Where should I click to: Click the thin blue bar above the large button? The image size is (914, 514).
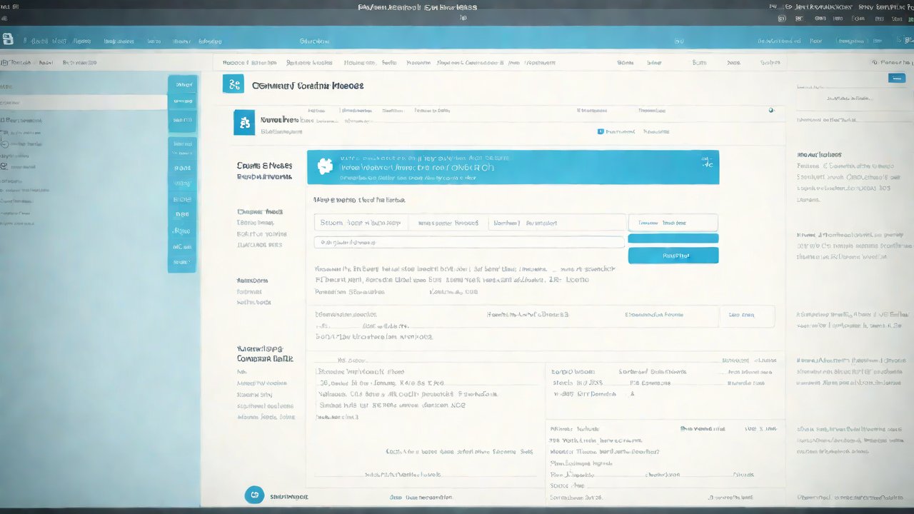pyautogui.click(x=673, y=238)
